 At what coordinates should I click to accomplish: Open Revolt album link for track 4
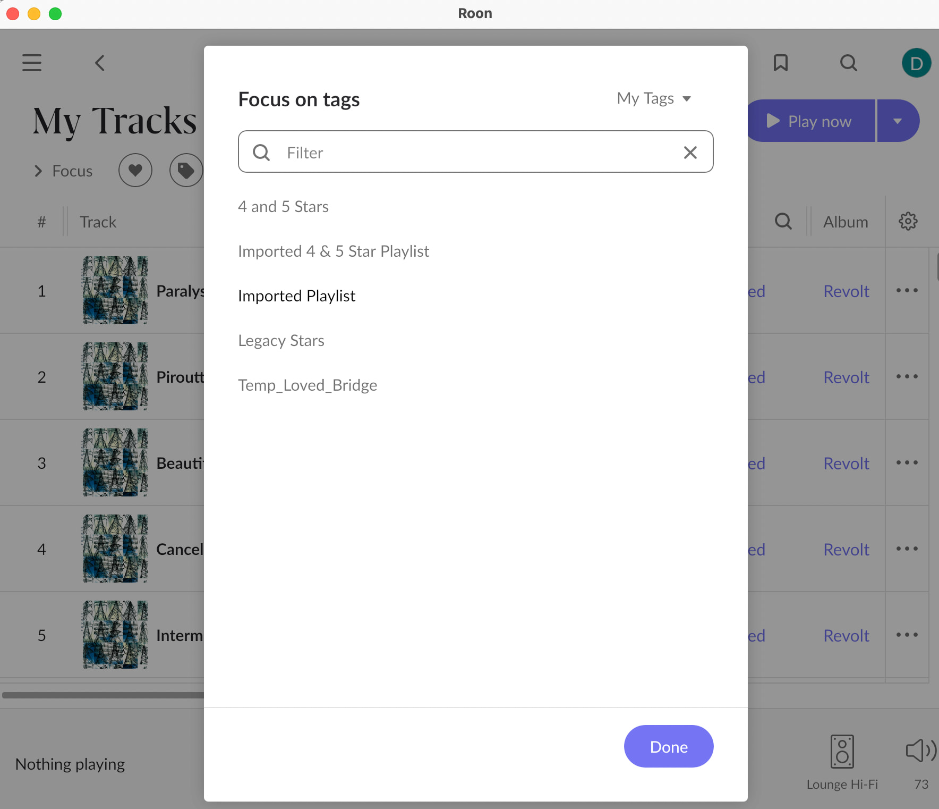(846, 549)
